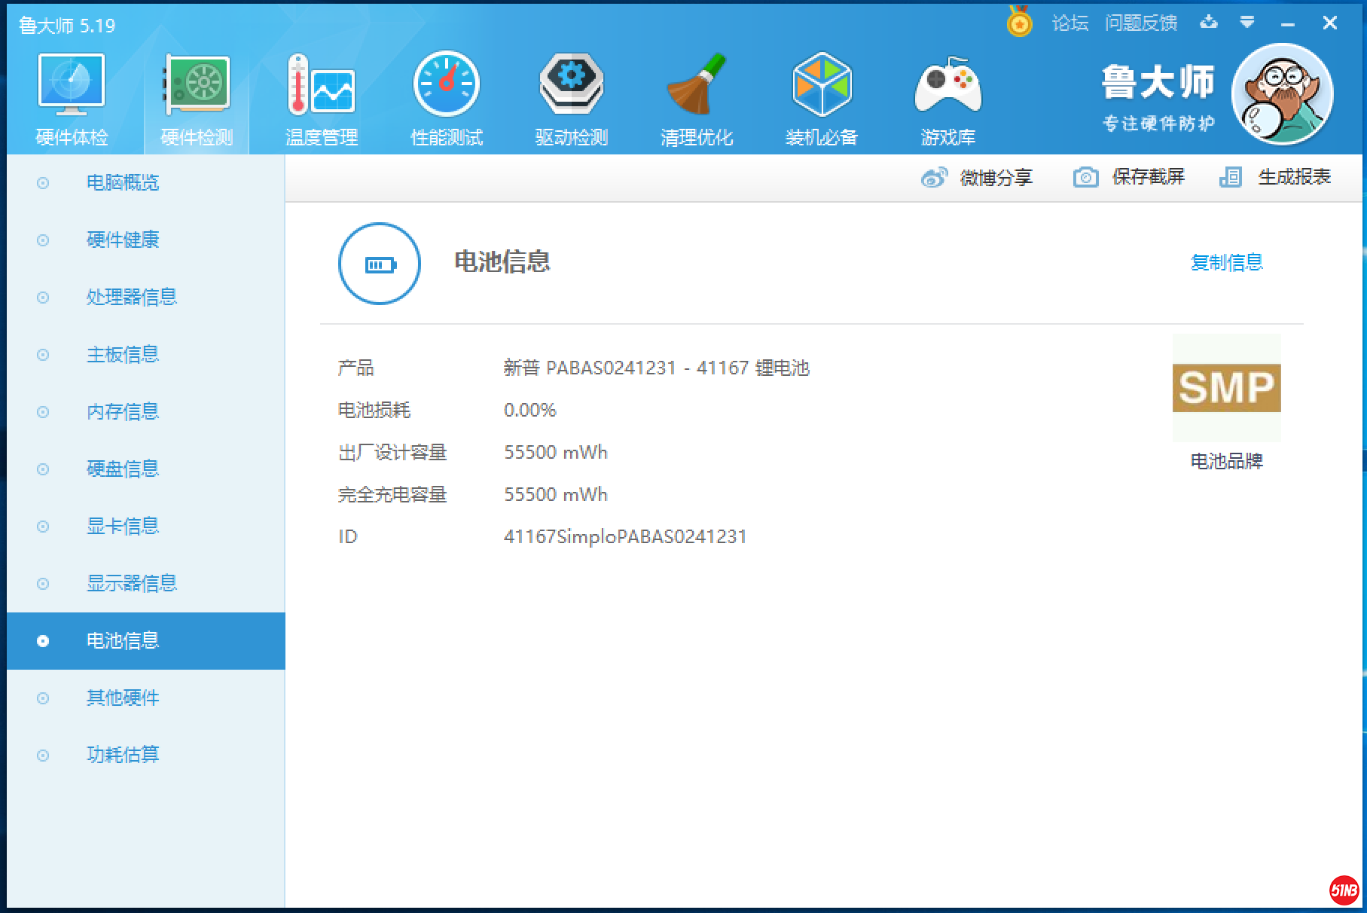
Task: Open the title bar dropdown menu arrow
Action: pyautogui.click(x=1247, y=23)
